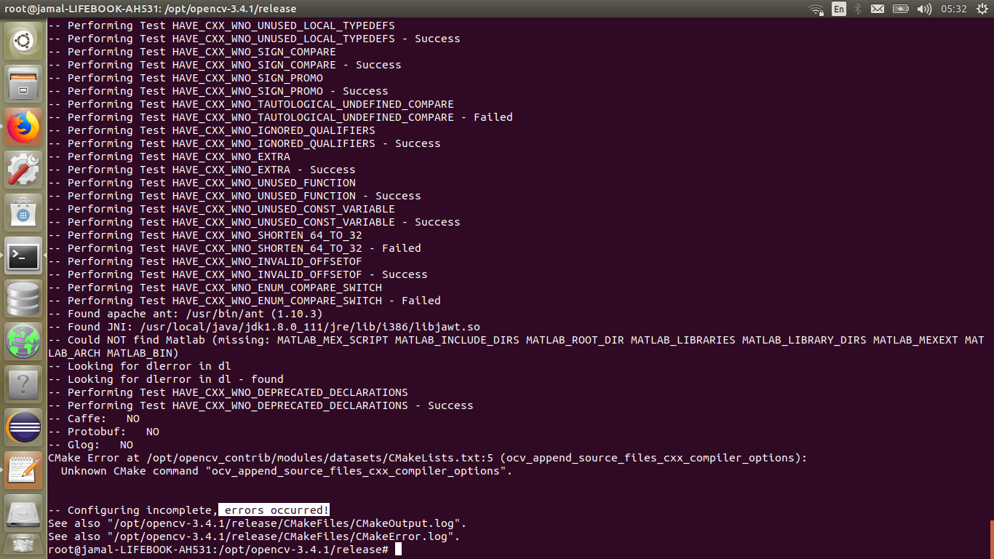This screenshot has height=559, width=994.
Task: Open the Wi-Fi network indicator
Action: (816, 9)
